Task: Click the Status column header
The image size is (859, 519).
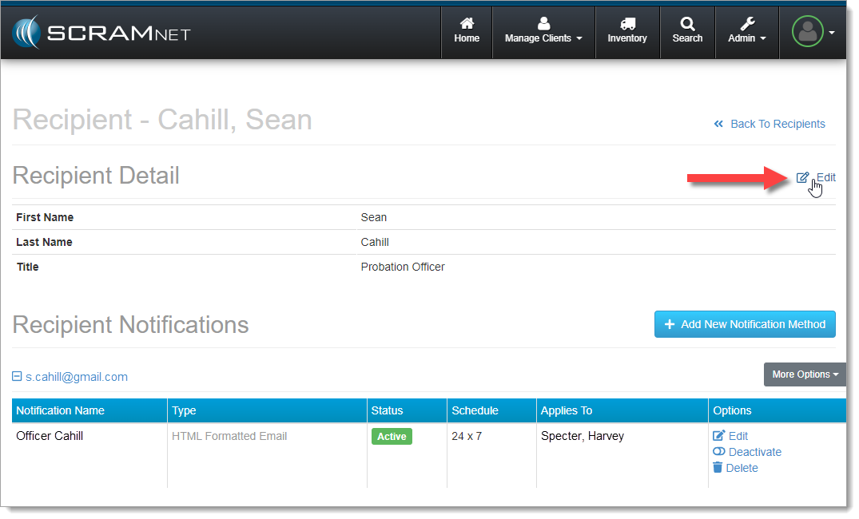Action: coord(388,410)
